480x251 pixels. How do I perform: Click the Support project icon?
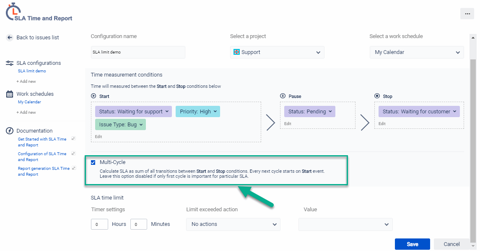(x=236, y=52)
